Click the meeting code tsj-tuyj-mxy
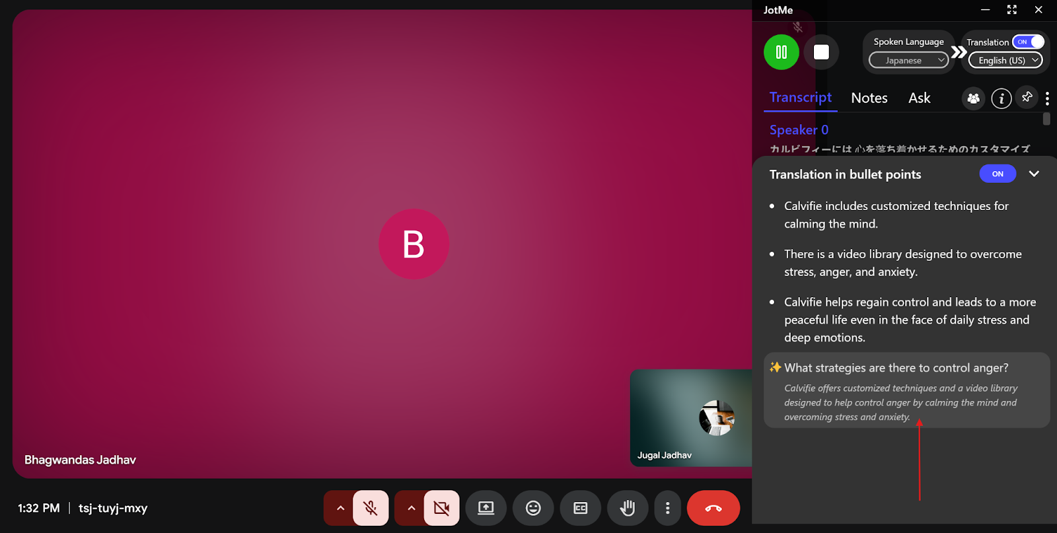Image resolution: width=1057 pixels, height=533 pixels. click(x=113, y=508)
